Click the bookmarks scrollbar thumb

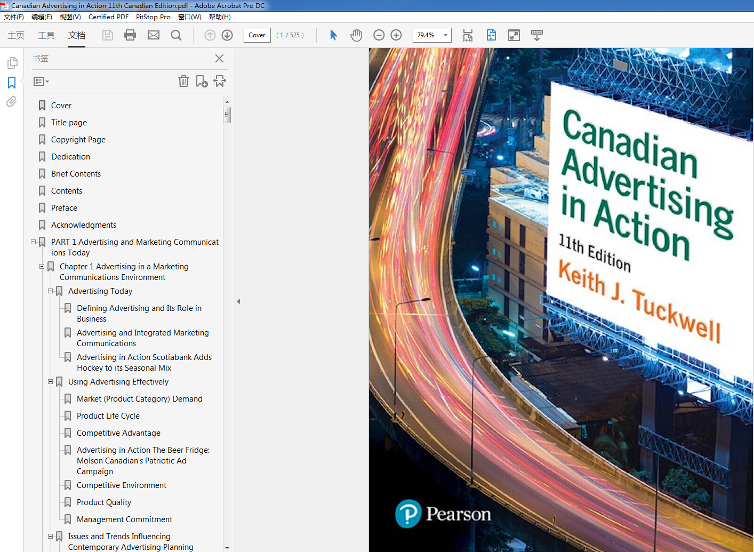coord(227,115)
